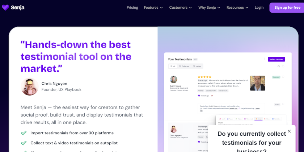Image resolution: width=304 pixels, height=152 pixels.
Task: Play Justin Moore's video testimonial thumbnail
Action: 257,83
